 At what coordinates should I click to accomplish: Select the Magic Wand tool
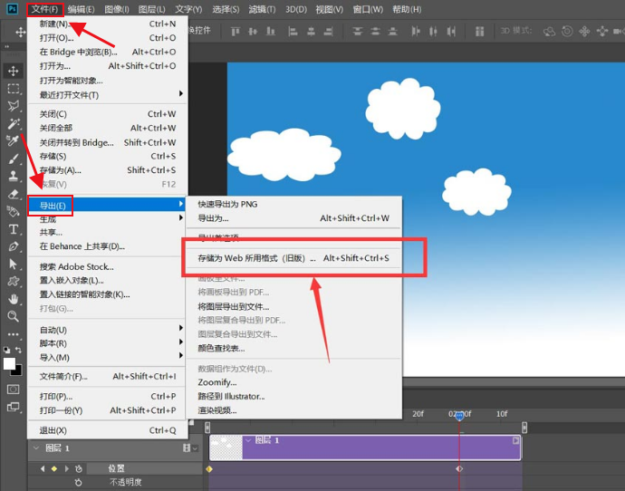pyautogui.click(x=14, y=123)
